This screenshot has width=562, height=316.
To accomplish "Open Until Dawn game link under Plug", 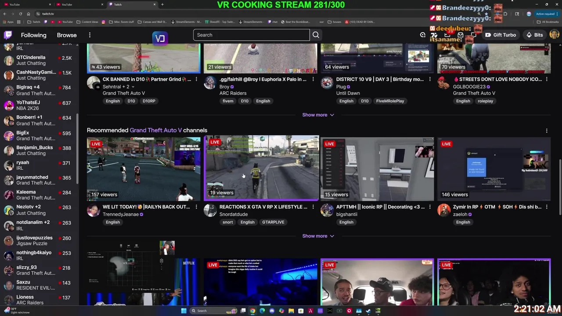I will 348,93.
